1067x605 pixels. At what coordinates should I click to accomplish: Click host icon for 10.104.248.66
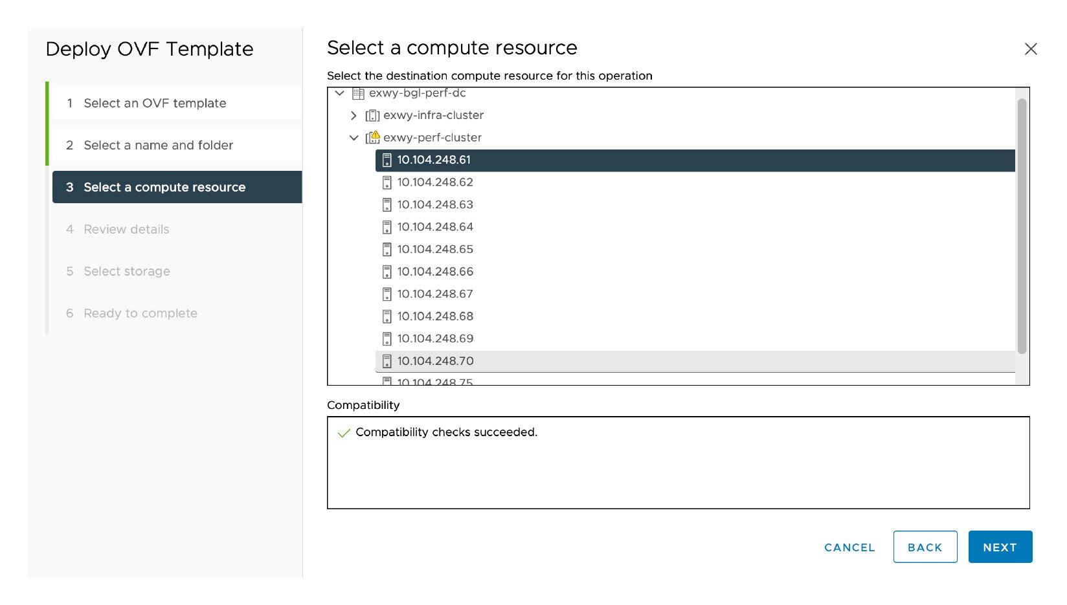[387, 272]
